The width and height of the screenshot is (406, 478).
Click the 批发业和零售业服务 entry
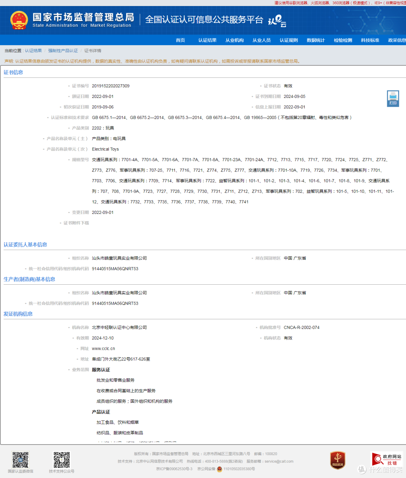pos(115,380)
